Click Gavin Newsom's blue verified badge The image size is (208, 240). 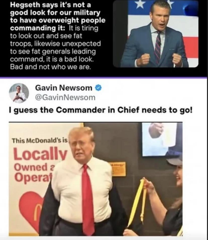click(98, 88)
